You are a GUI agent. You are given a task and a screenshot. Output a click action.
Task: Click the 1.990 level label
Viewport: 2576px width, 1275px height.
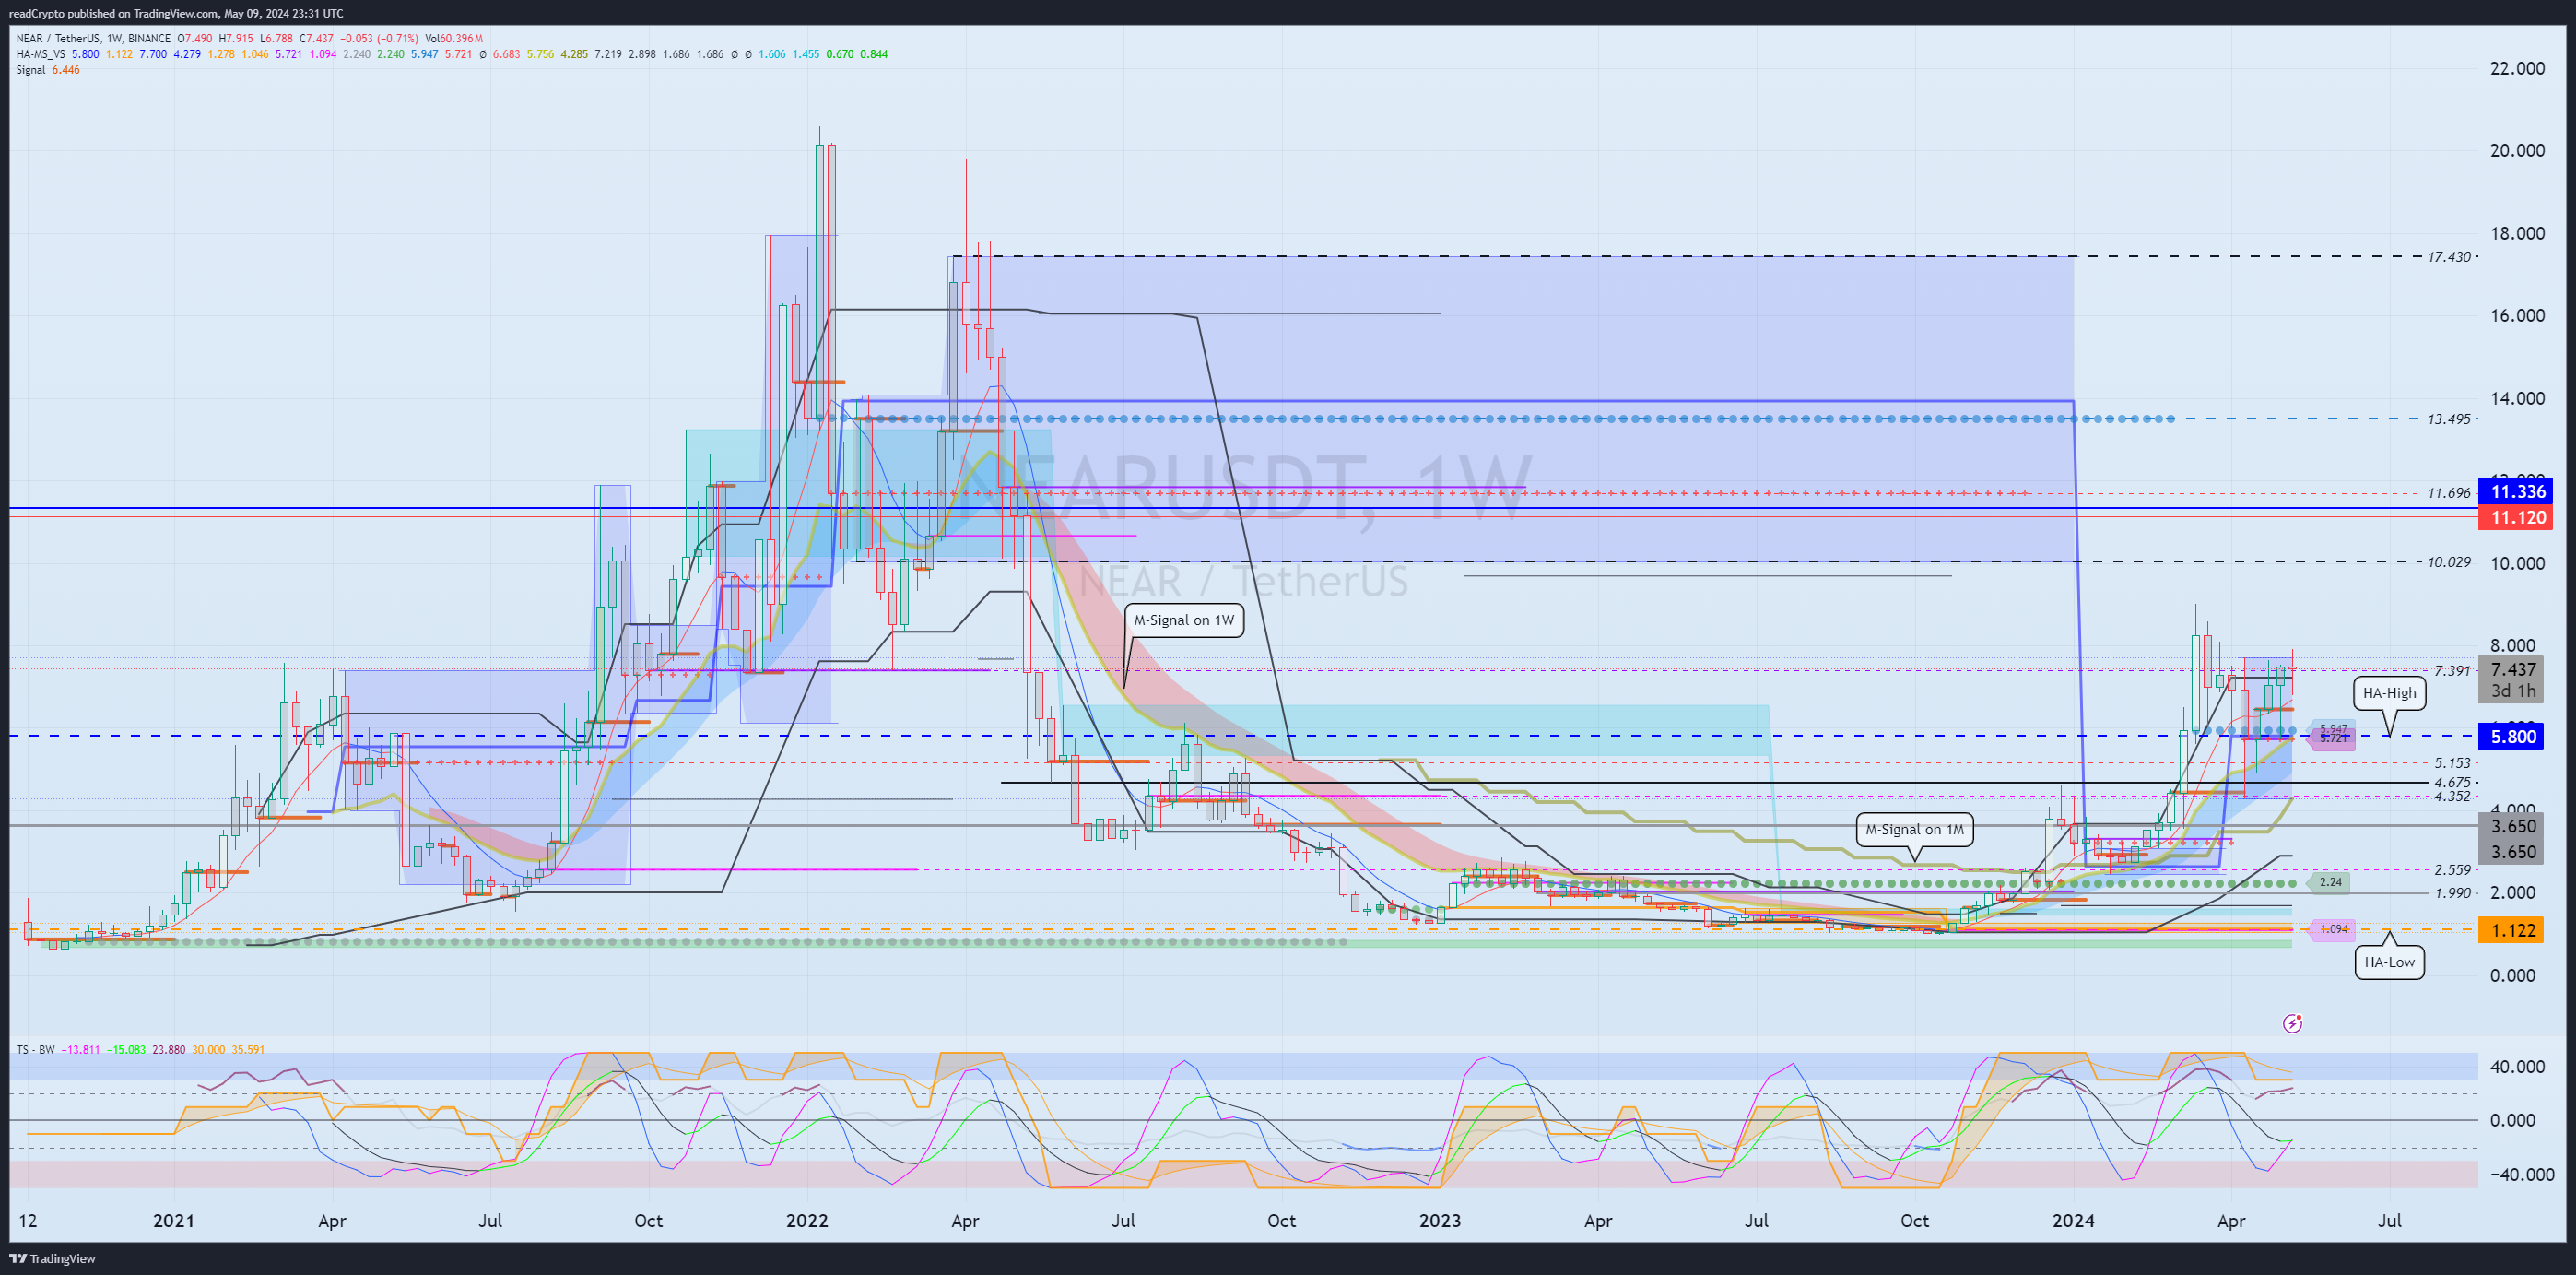tap(2452, 893)
